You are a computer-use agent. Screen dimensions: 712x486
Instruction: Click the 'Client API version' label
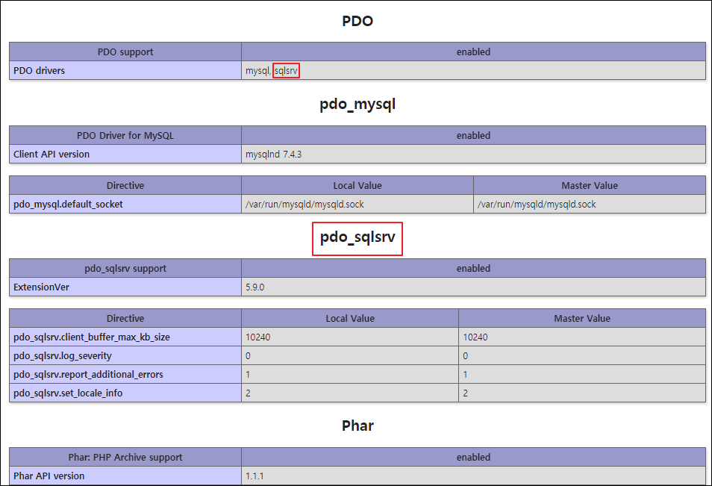51,154
